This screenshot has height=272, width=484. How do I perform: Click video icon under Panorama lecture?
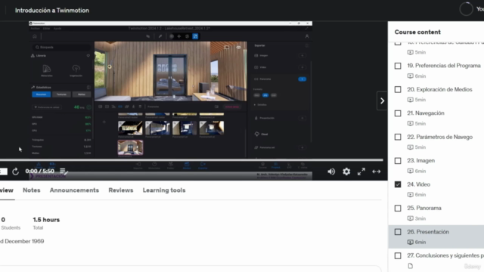(410, 218)
